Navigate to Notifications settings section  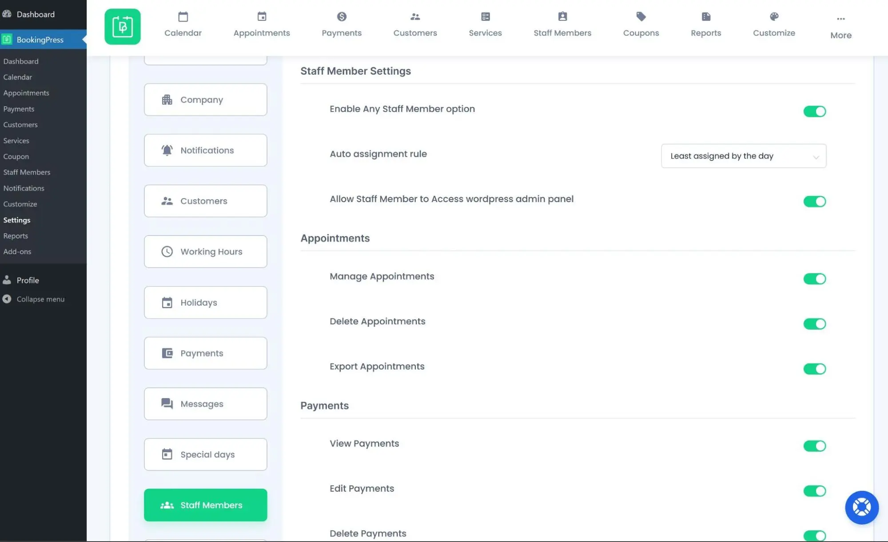point(205,150)
